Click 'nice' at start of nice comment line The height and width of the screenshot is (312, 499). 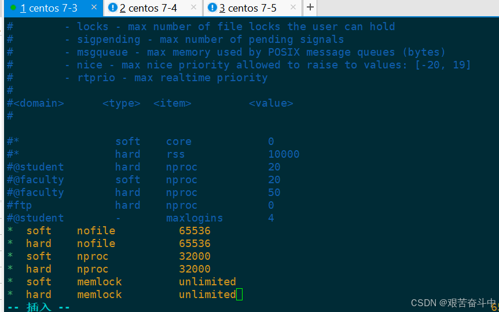(89, 65)
